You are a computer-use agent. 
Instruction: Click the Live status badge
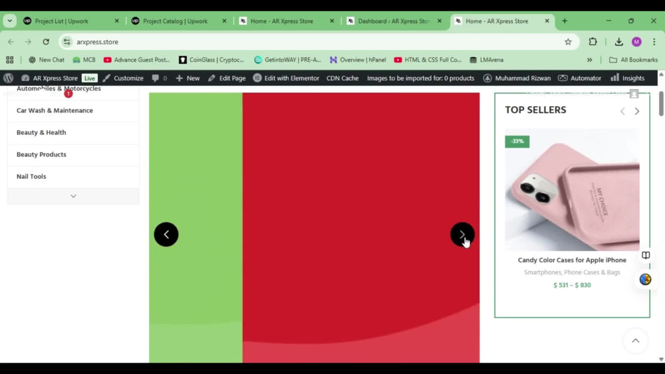pyautogui.click(x=90, y=78)
